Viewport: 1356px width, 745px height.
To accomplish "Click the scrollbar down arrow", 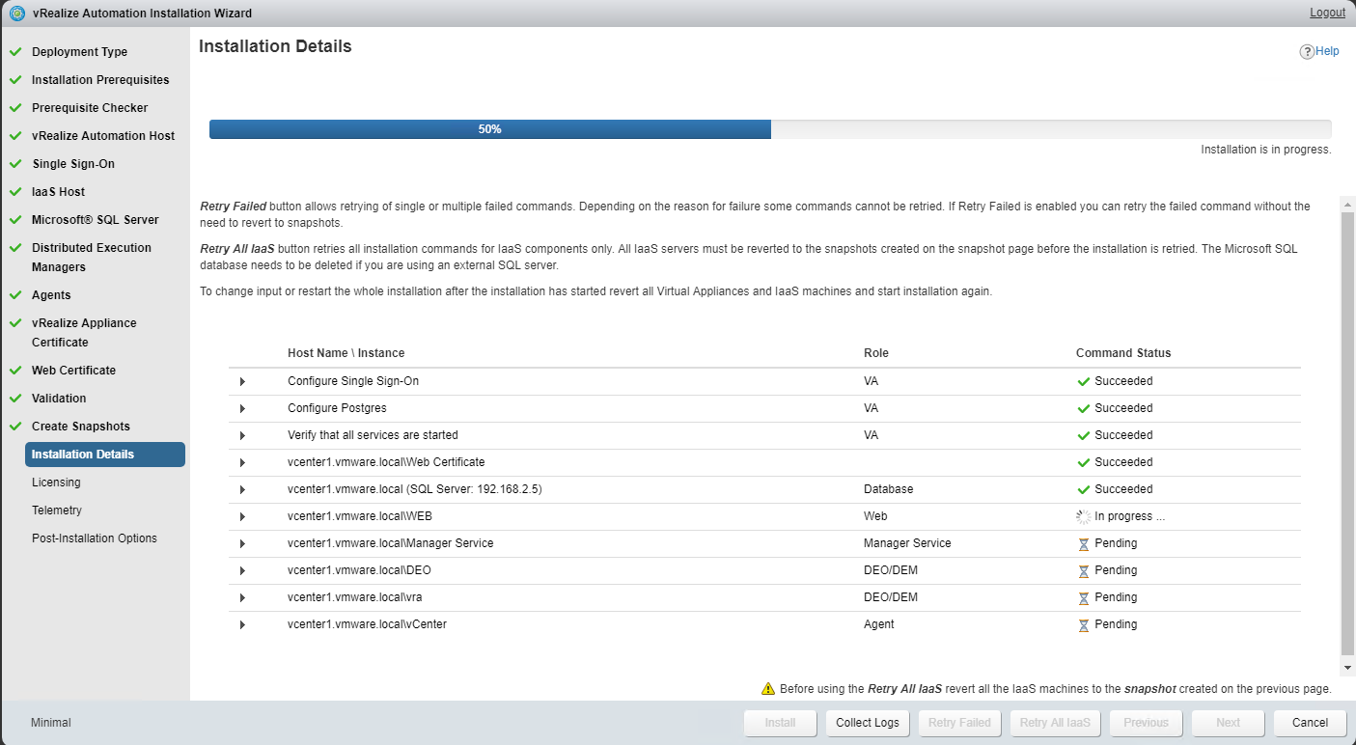I will 1347,668.
